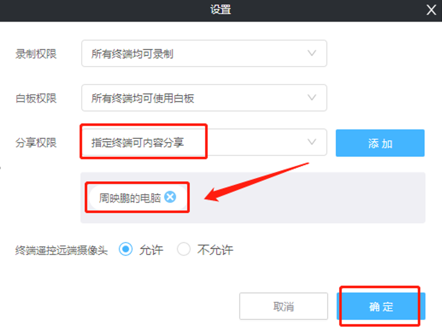The height and width of the screenshot is (330, 442).
Task: Click the 设置 title bar text
Action: (221, 10)
